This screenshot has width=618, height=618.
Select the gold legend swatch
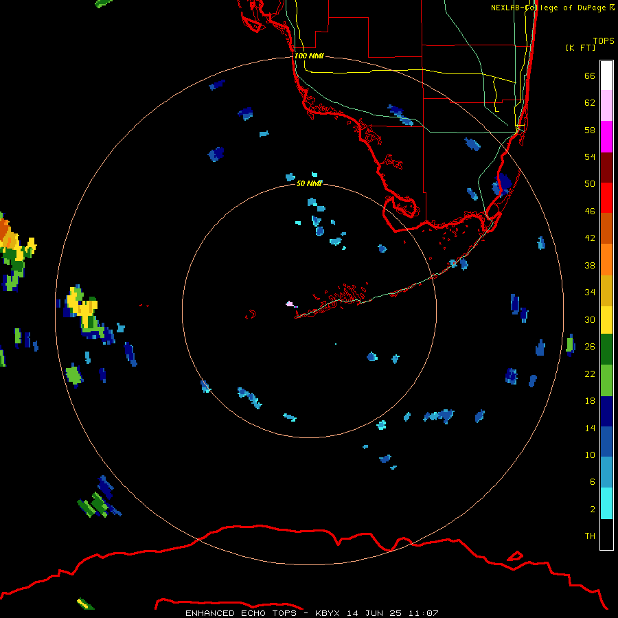click(606, 290)
